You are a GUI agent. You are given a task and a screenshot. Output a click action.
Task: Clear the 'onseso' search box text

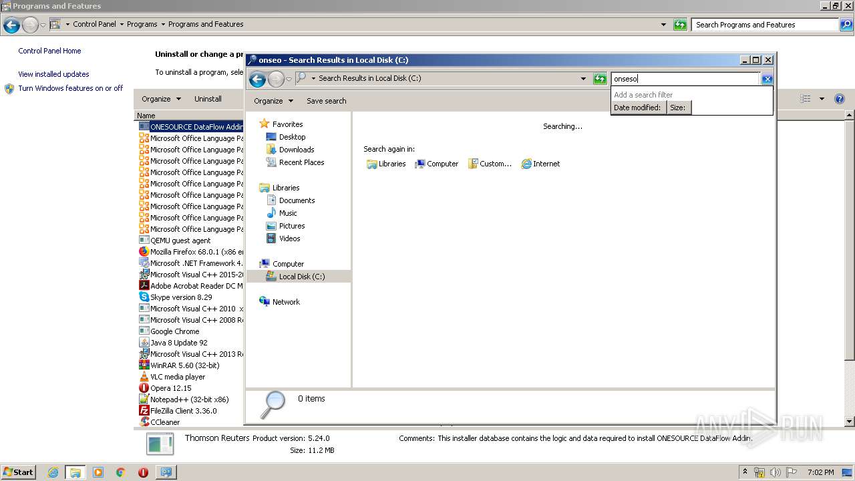pyautogui.click(x=767, y=79)
